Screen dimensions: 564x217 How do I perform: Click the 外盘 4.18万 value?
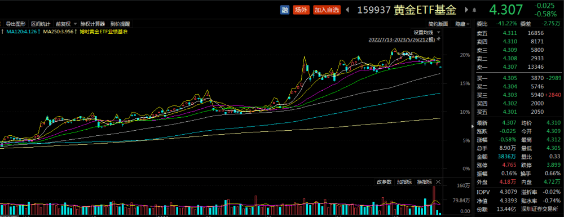[x=508, y=182]
